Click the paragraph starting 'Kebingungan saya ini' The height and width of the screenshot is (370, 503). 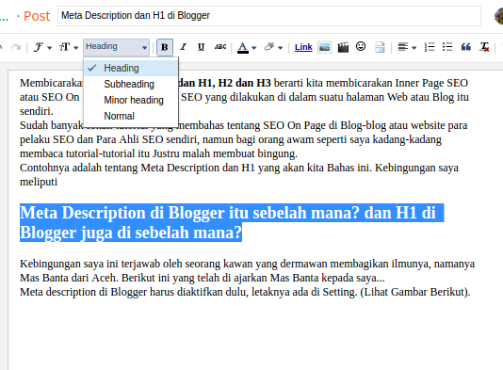247,270
